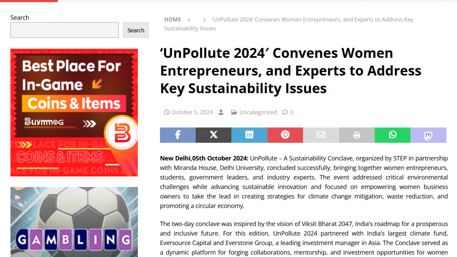Image resolution: width=457 pixels, height=257 pixels.
Task: Click the folder icon beside Uncategorized
Action: [234, 112]
